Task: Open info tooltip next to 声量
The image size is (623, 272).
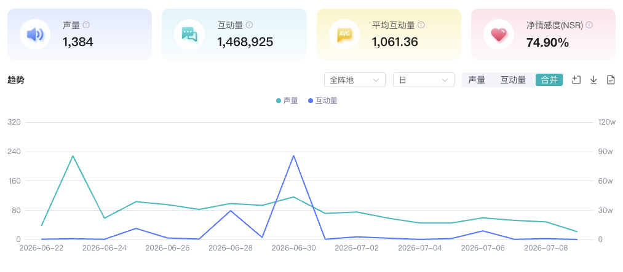Action: click(86, 25)
